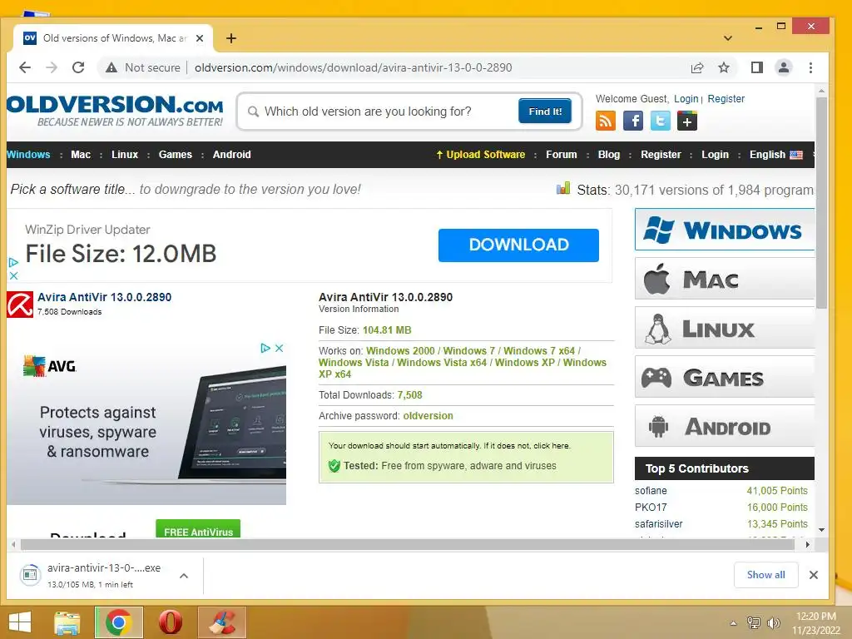Open the Chrome profile avatar
Image resolution: width=852 pixels, height=639 pixels.
point(784,67)
